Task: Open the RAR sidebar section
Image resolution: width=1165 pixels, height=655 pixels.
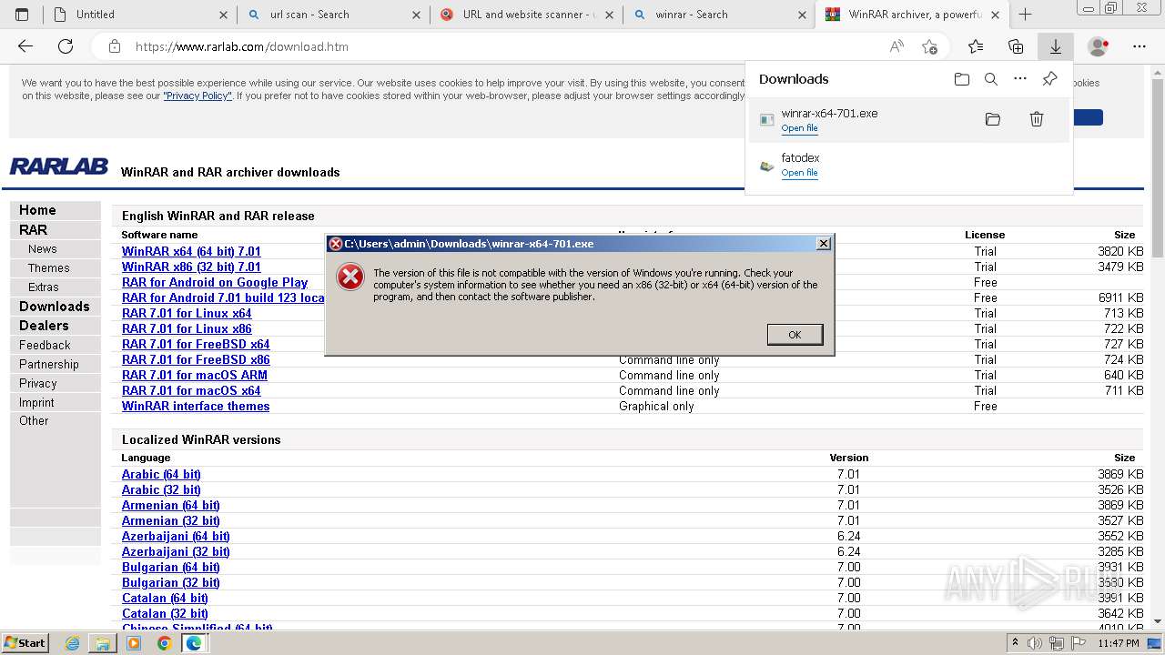Action: click(x=33, y=230)
